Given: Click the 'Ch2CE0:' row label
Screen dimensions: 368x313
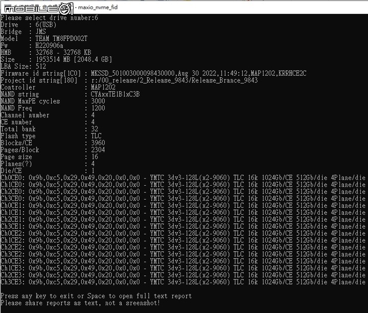Looking at the screenshot, I should 13,192.
